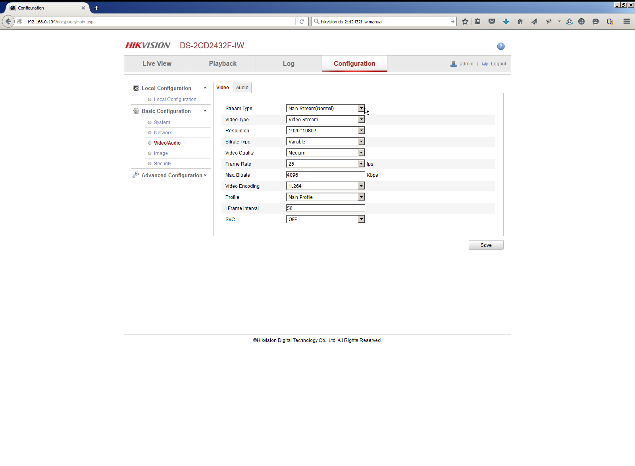Open the Video Encoding dropdown
Viewport: 635px width, 466px height.
click(x=325, y=186)
